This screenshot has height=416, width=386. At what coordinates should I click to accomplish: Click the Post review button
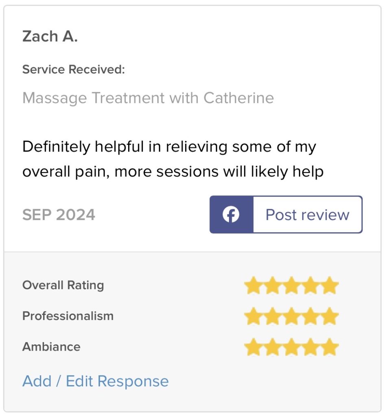(x=307, y=214)
